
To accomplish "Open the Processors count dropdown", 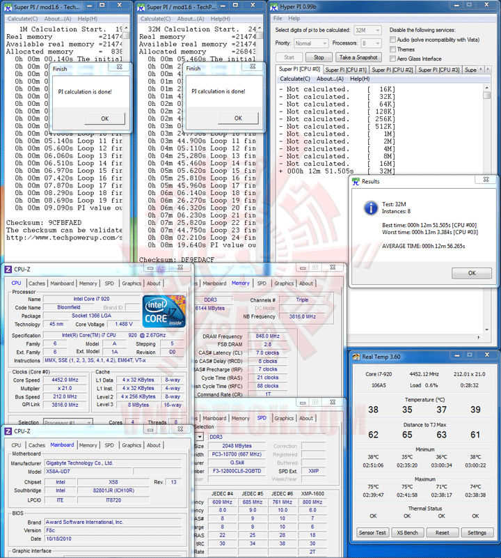I will click(370, 43).
